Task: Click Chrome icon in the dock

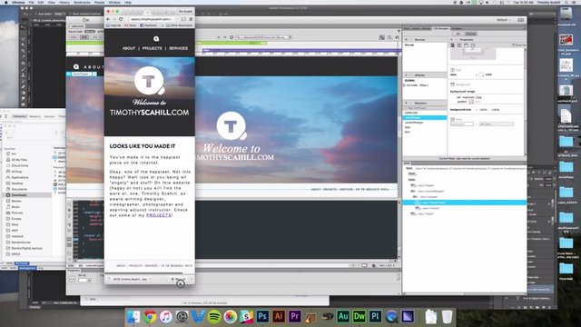Action: point(150,317)
